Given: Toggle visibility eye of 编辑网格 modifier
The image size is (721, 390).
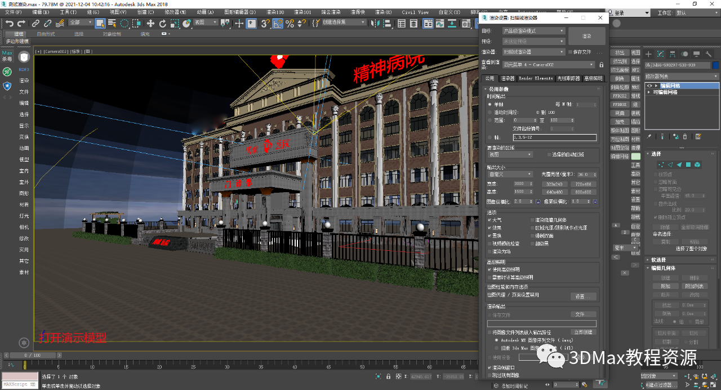Looking at the screenshot, I should click(649, 86).
